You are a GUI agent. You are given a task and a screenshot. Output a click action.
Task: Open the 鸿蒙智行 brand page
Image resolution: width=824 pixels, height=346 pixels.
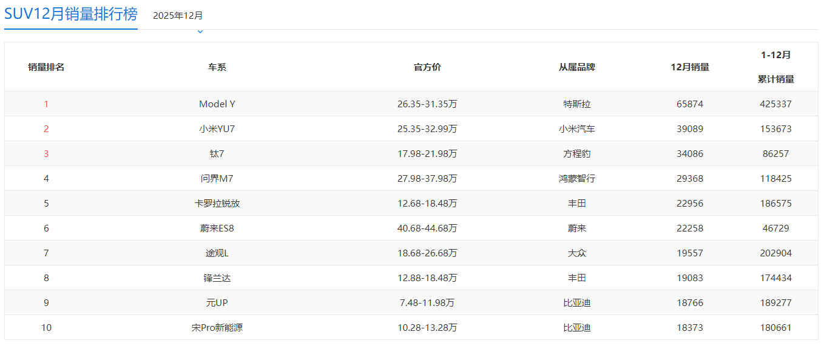(x=576, y=179)
